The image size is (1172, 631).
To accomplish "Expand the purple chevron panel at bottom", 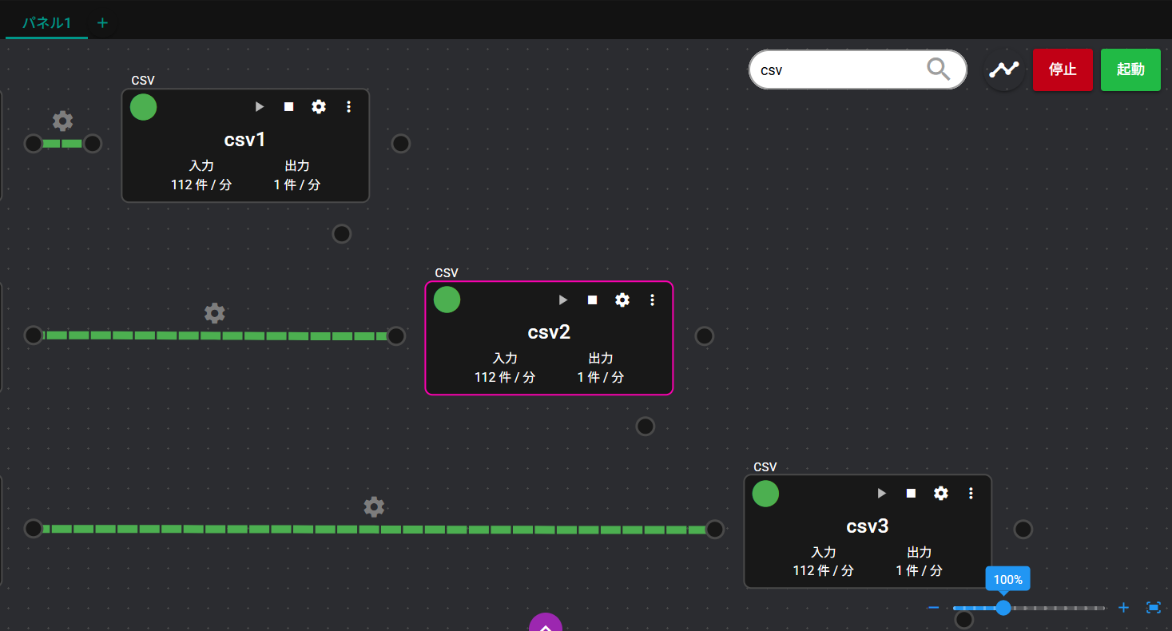I will [x=546, y=623].
